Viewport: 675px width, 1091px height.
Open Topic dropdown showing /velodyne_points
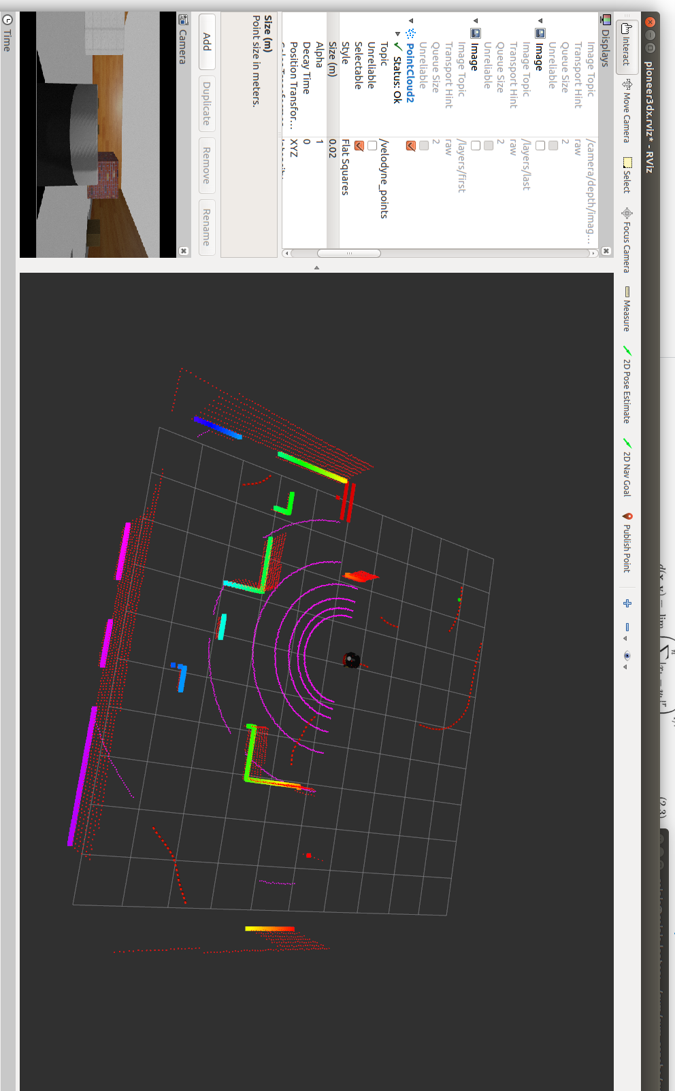click(x=384, y=194)
